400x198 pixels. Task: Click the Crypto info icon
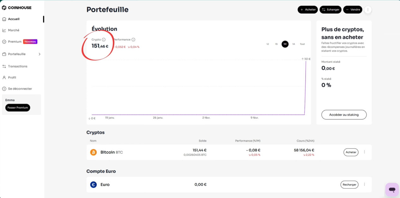104,40
